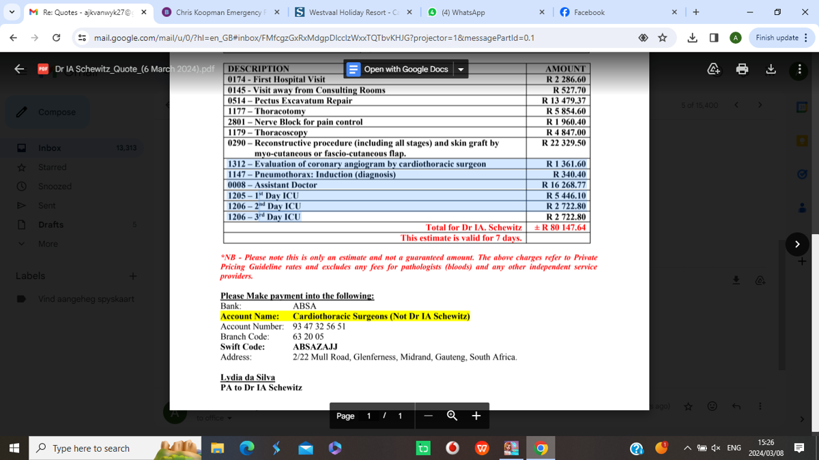
Task: Go forward in browser history
Action: point(35,38)
